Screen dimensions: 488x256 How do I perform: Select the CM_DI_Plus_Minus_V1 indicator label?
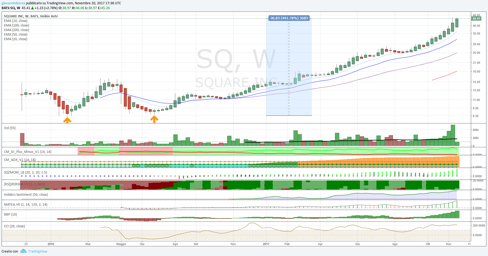(x=28, y=152)
